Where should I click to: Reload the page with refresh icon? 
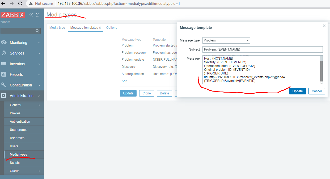tap(20, 4)
